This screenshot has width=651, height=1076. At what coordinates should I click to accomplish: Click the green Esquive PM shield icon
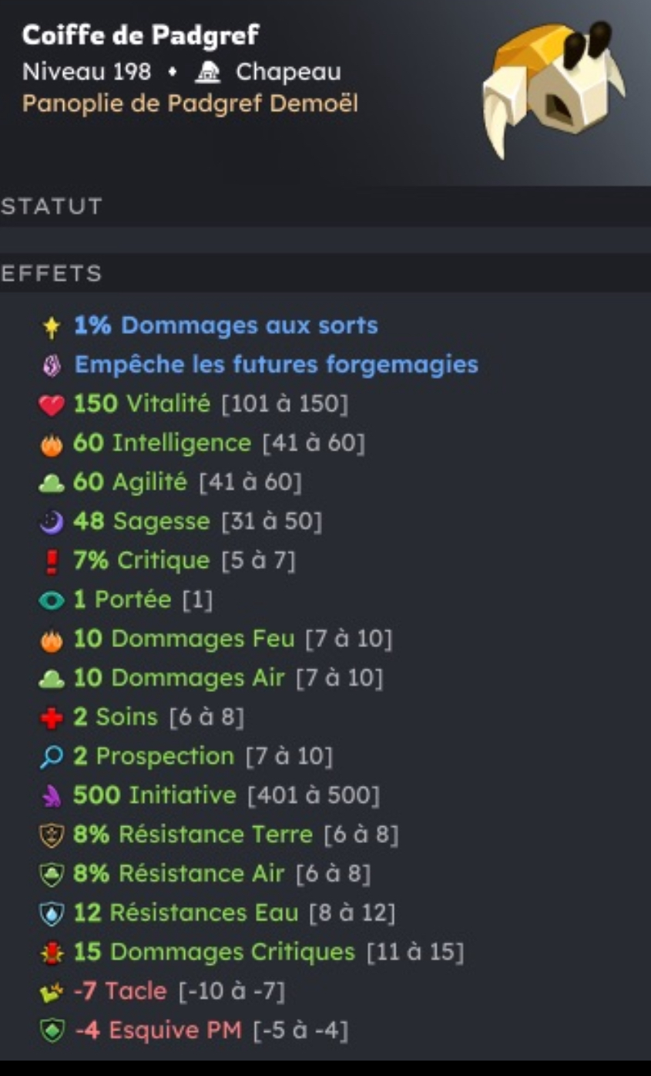point(52,1030)
